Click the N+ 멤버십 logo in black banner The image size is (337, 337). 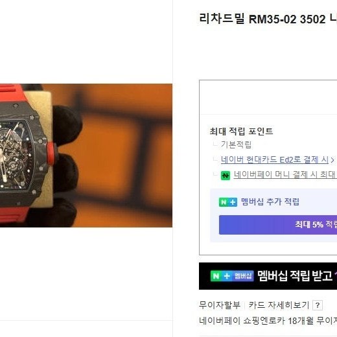(232, 276)
